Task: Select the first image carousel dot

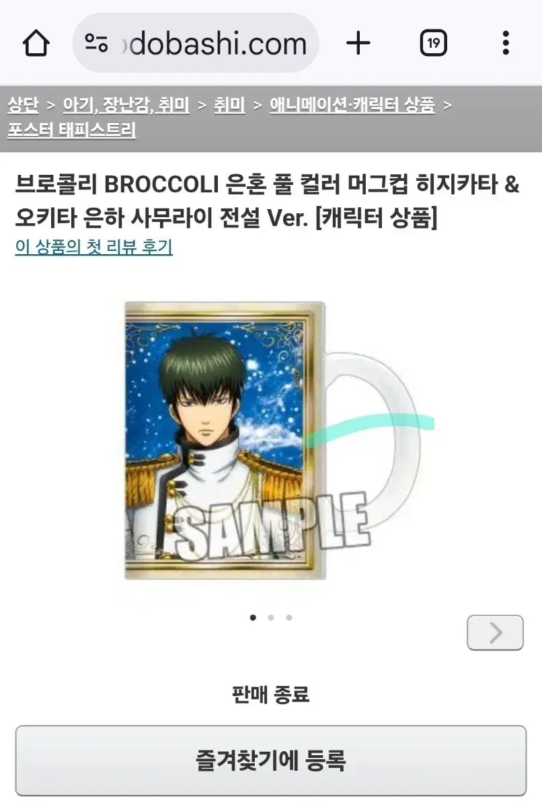Action: coord(253,617)
